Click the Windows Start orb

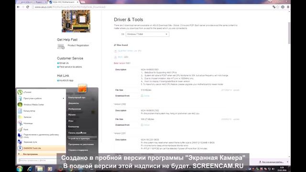click(x=20, y=169)
